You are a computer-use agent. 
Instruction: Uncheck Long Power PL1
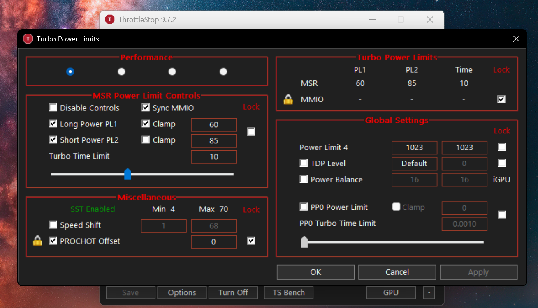click(x=53, y=124)
